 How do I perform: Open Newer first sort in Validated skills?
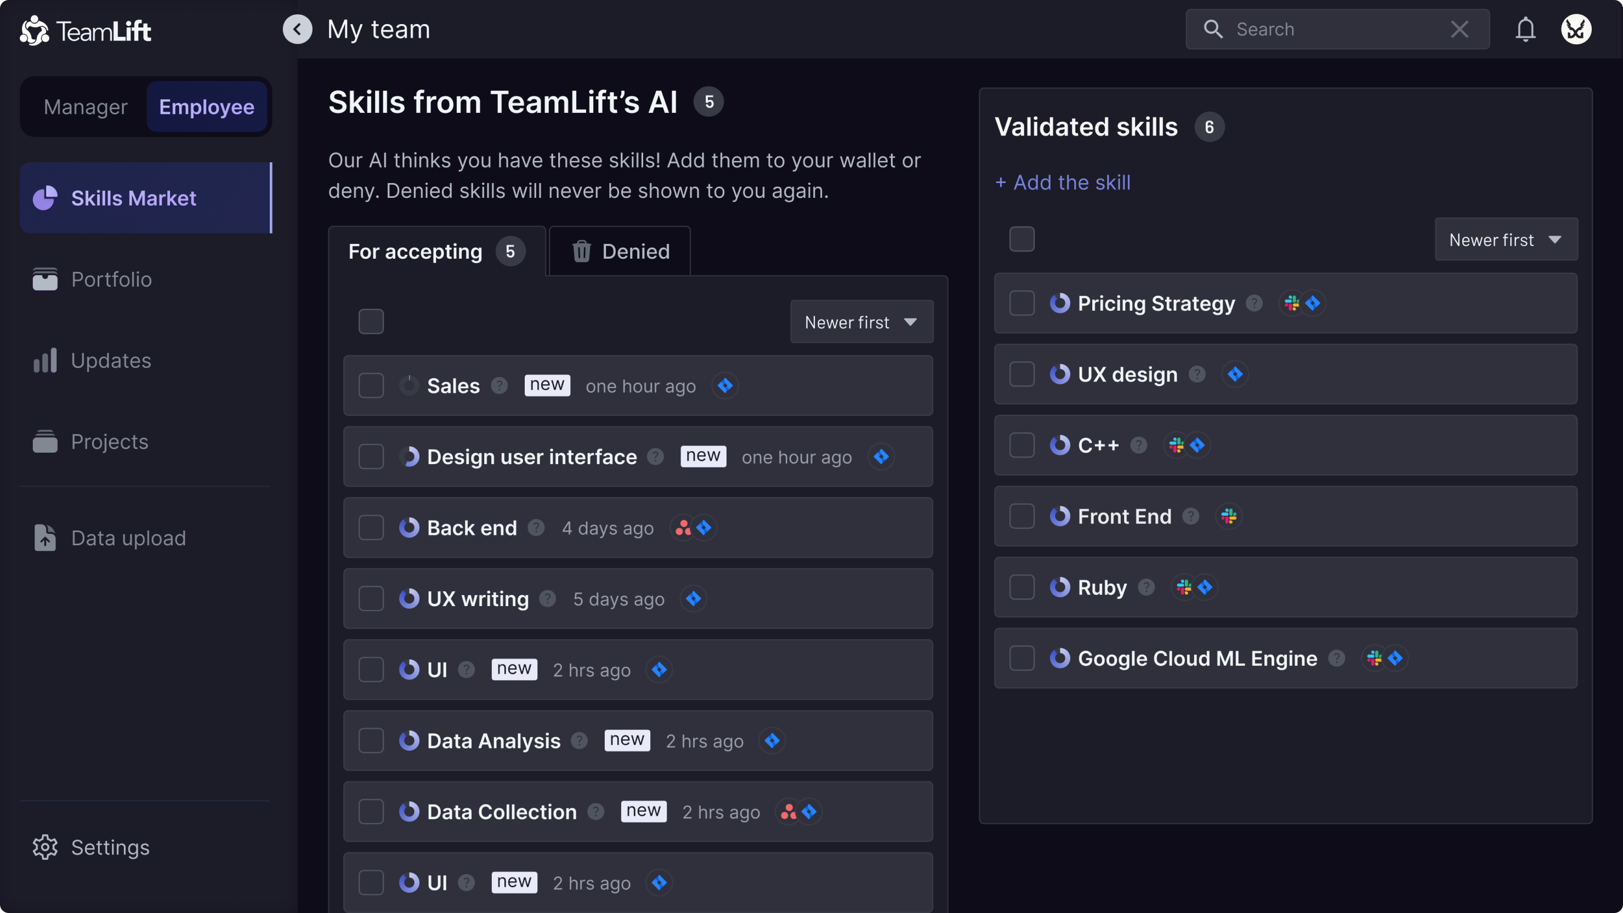[x=1506, y=239]
